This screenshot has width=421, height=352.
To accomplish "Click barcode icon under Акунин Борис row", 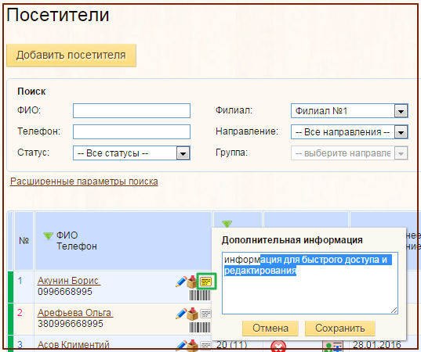I will (x=200, y=296).
